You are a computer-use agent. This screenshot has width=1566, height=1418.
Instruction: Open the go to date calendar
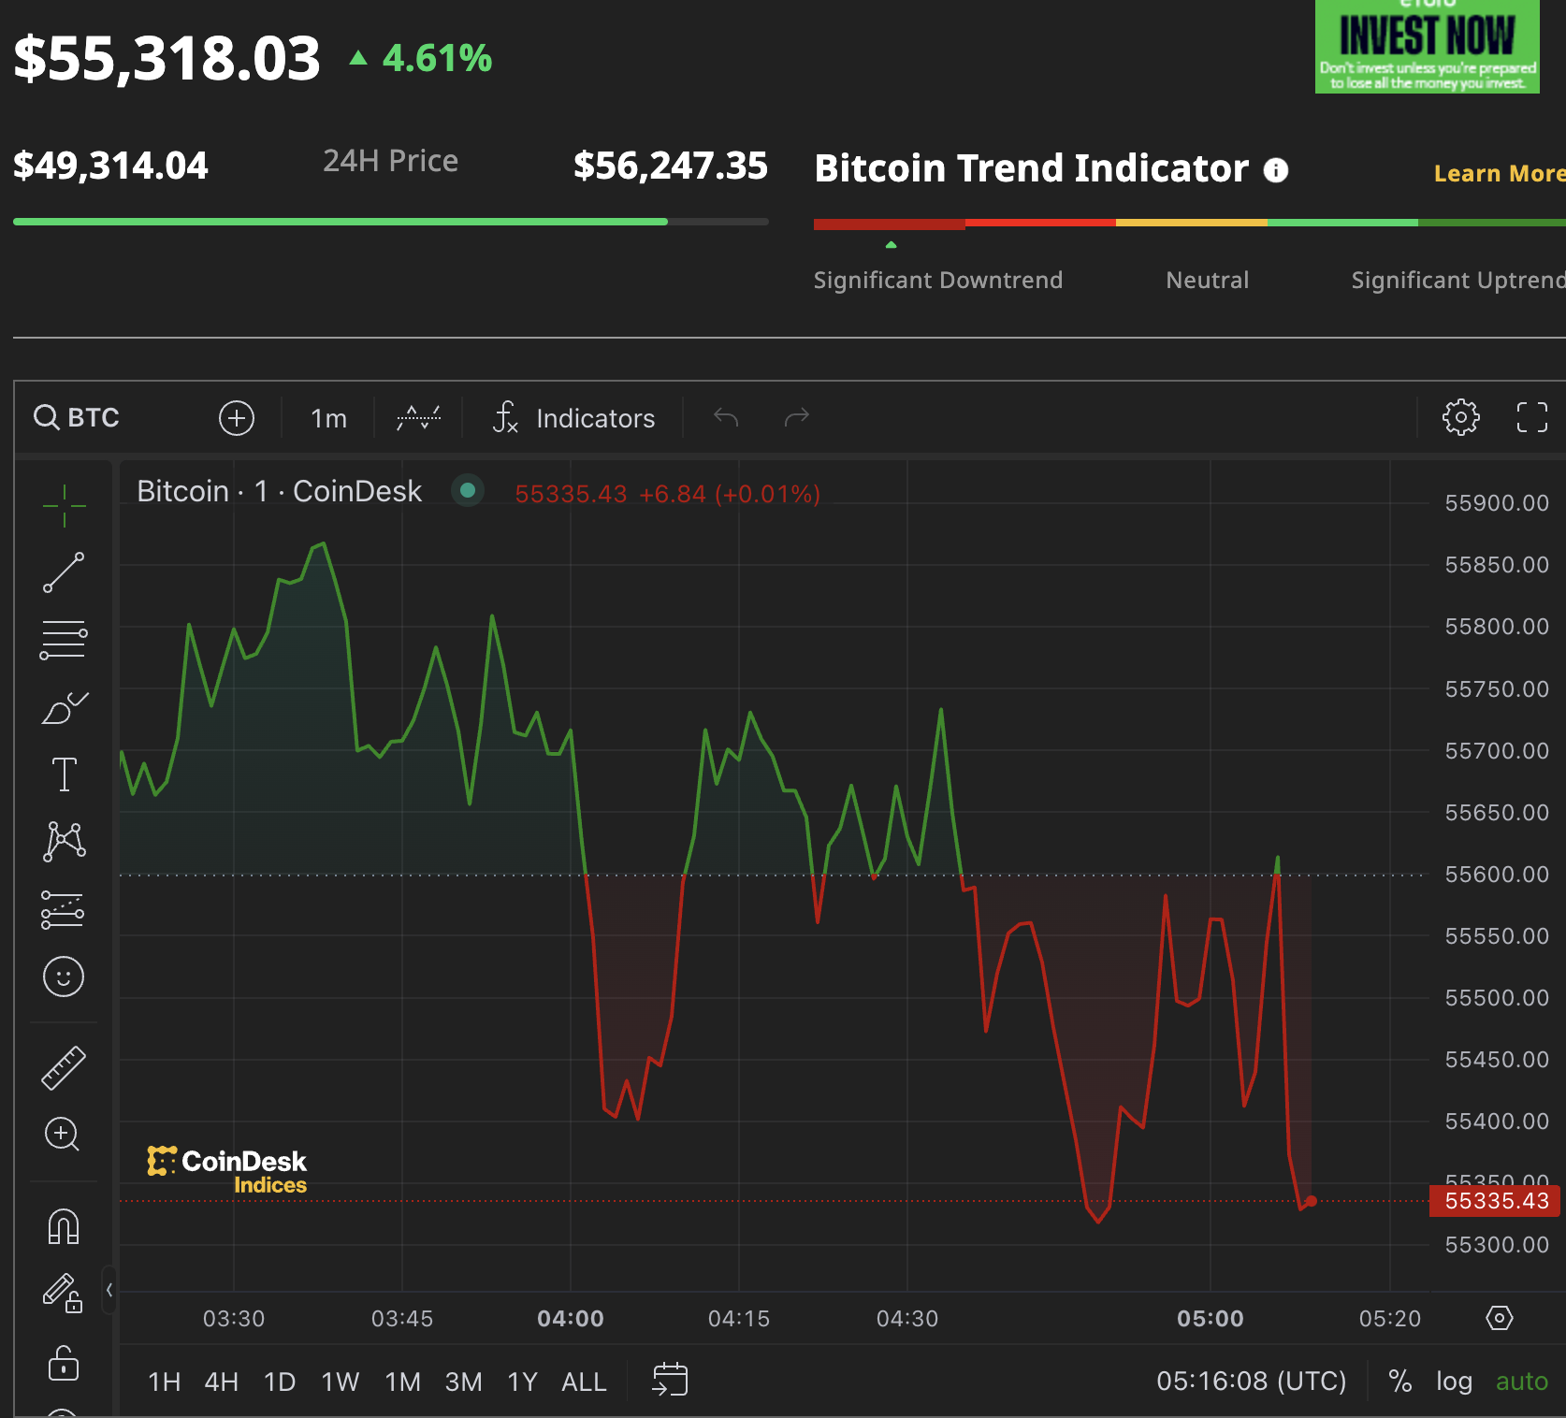[x=670, y=1380]
